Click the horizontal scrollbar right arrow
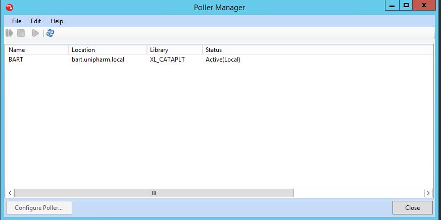 428,193
